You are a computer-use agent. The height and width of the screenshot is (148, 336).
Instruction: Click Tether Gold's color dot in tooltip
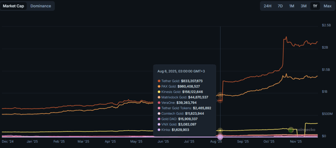[159, 81]
